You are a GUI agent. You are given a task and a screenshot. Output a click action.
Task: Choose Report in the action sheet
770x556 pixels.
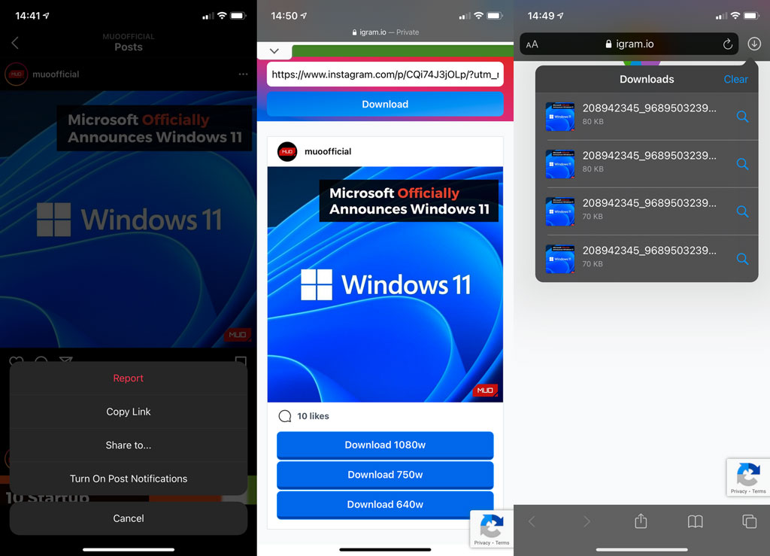129,378
